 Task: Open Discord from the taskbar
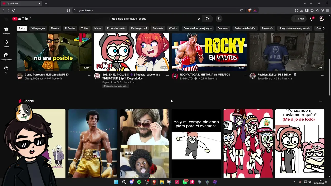[x=132, y=182]
